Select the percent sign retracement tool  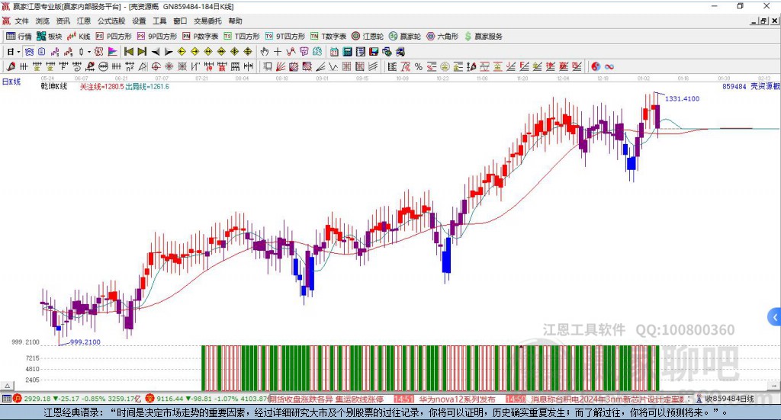tap(419, 66)
